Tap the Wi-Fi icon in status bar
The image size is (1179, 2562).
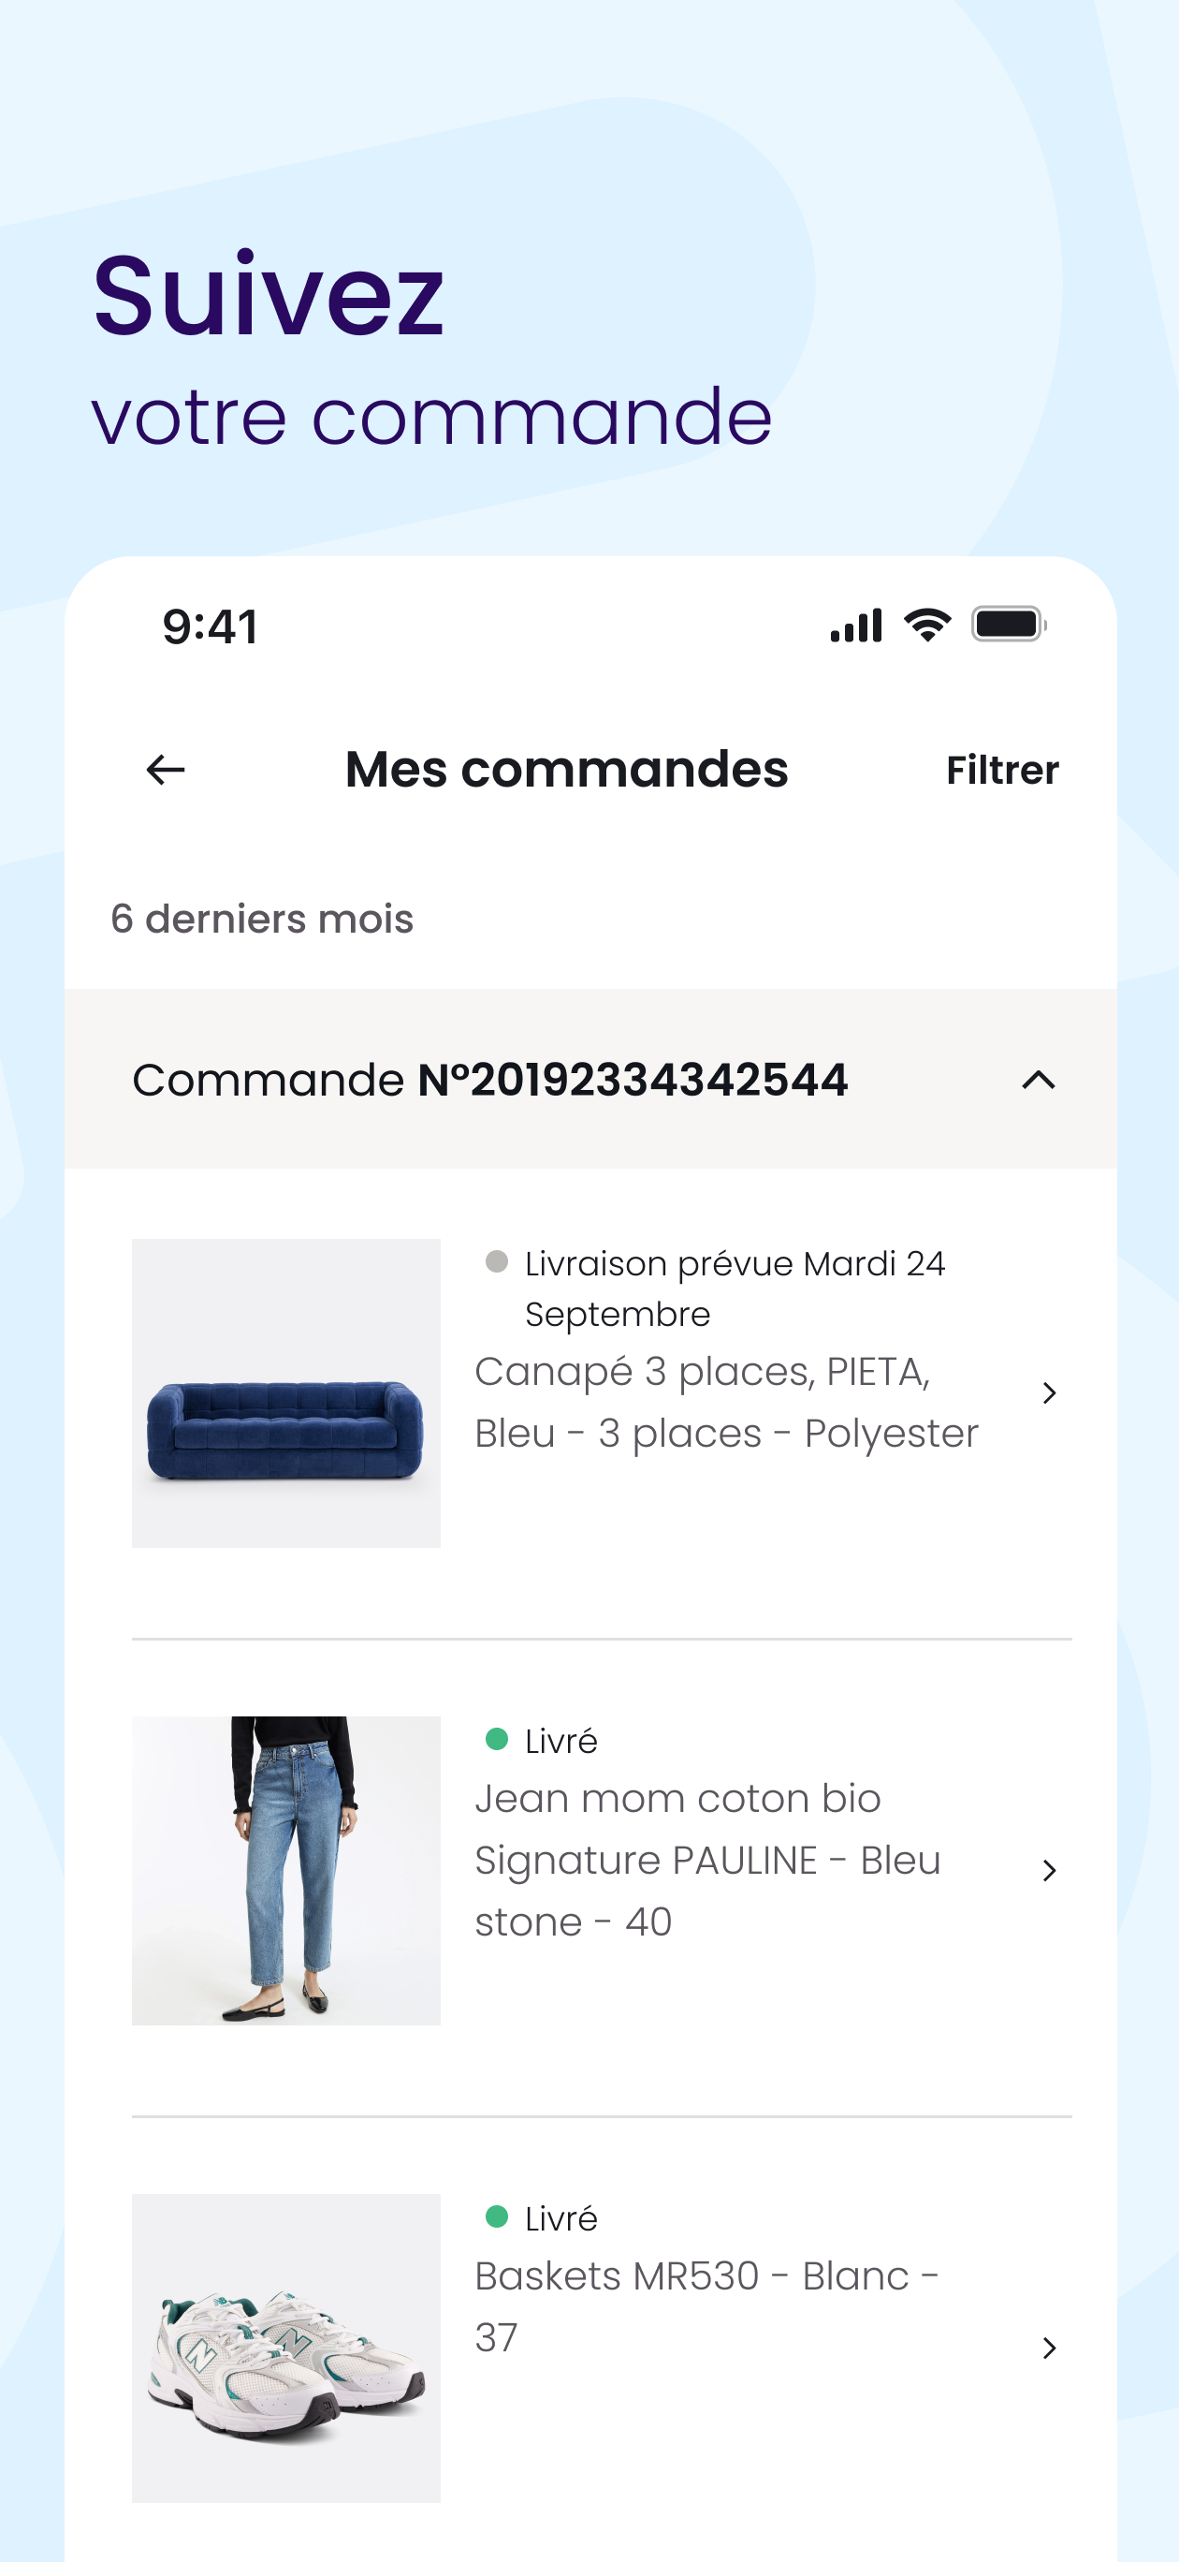(927, 625)
